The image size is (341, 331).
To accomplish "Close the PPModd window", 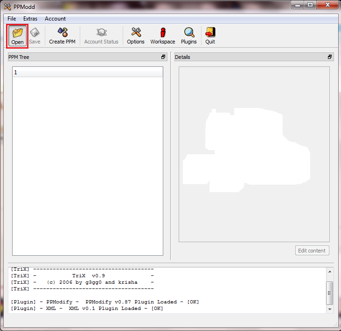I will tap(327, 5).
